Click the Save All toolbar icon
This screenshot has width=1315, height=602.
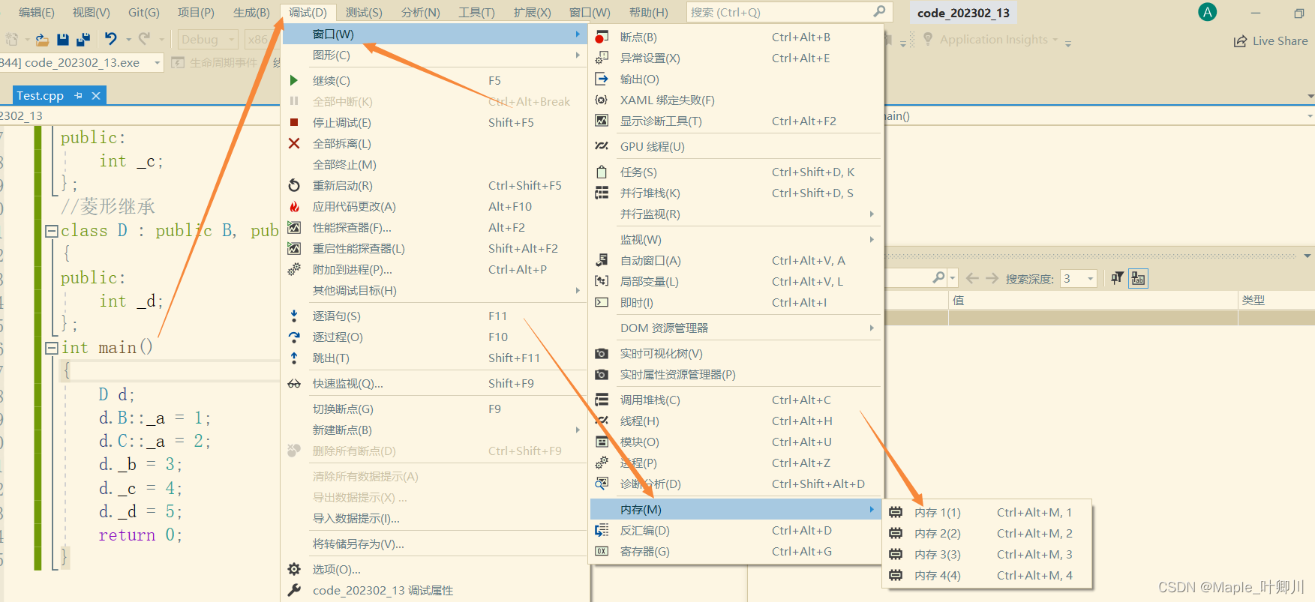[x=83, y=39]
